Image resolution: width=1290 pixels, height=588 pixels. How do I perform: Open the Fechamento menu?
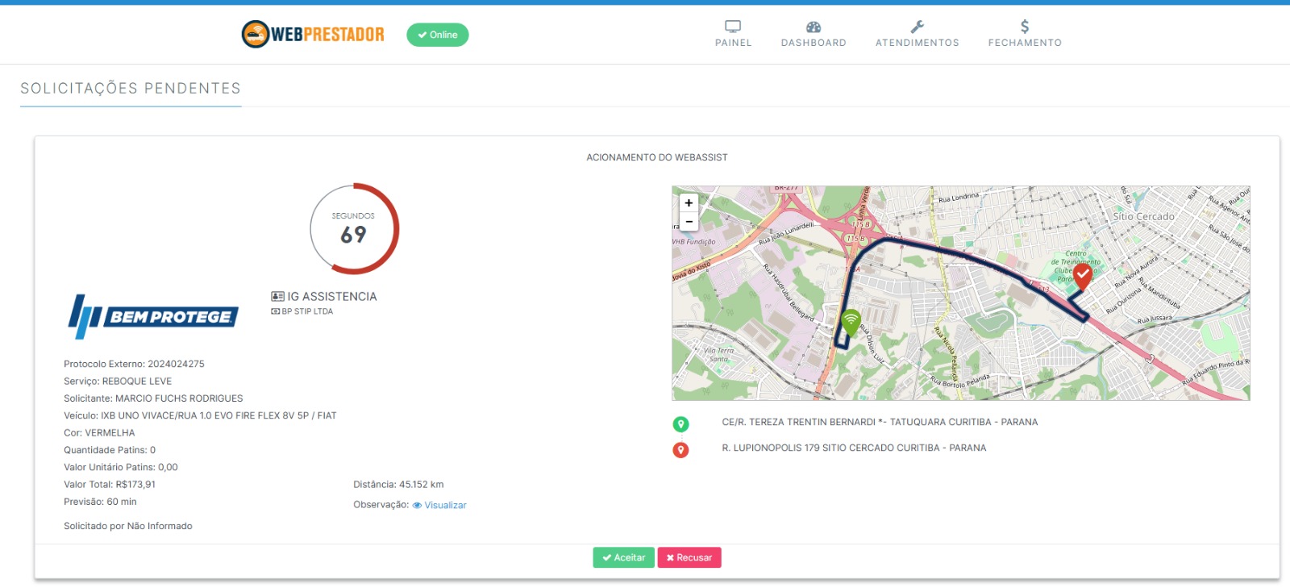tap(1025, 34)
